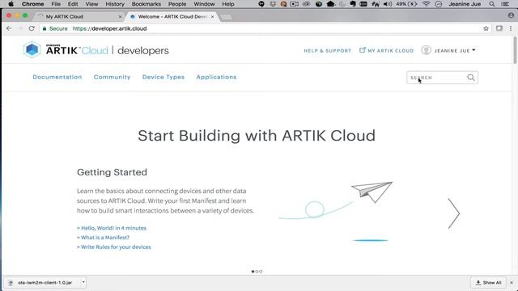Image resolution: width=518 pixels, height=291 pixels.
Task: Open the Chrome application menu
Action: [x=32, y=4]
